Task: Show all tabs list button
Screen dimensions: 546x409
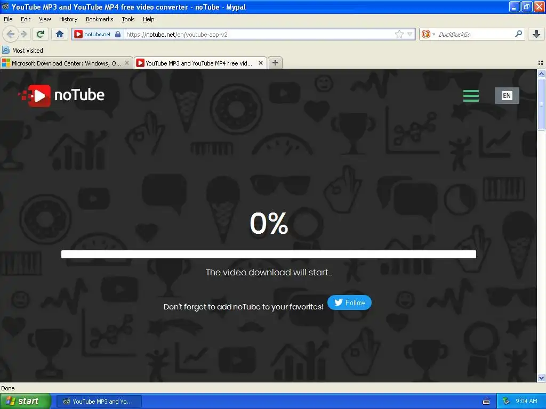Action: (x=541, y=63)
